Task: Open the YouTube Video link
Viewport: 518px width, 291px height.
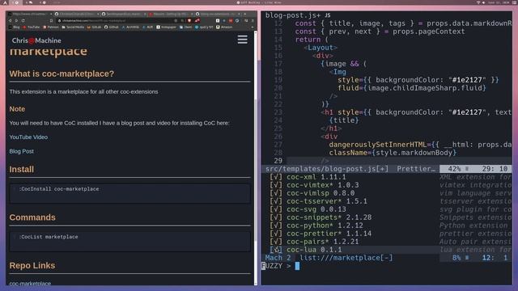Action: coord(28,137)
